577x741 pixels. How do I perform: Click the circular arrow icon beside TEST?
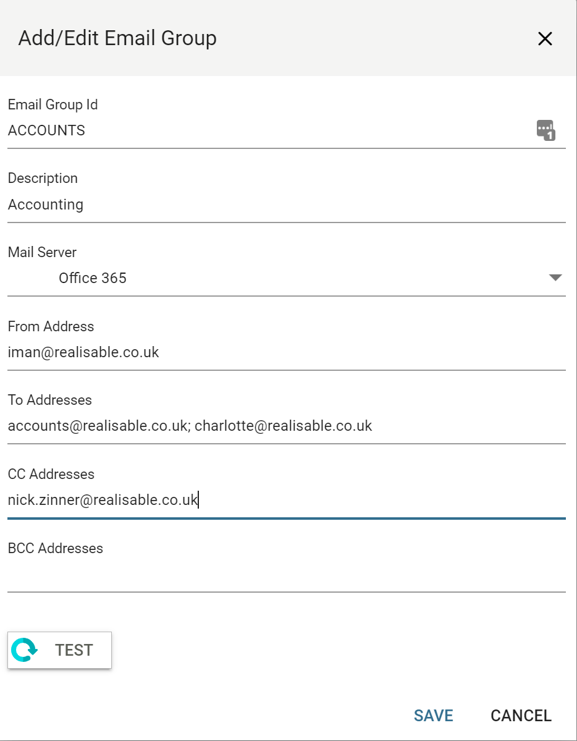[25, 650]
